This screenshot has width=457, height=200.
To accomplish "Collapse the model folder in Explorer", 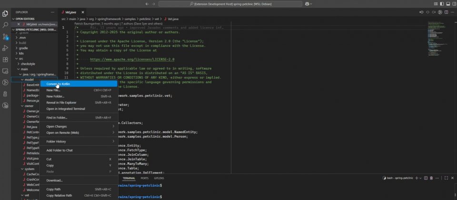I will coord(29,80).
